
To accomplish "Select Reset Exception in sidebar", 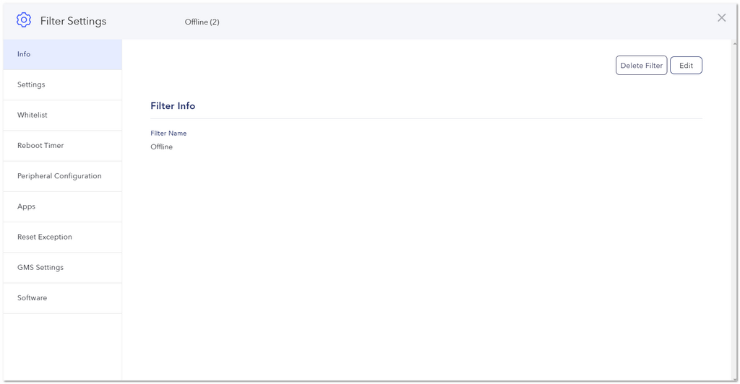I will point(62,237).
